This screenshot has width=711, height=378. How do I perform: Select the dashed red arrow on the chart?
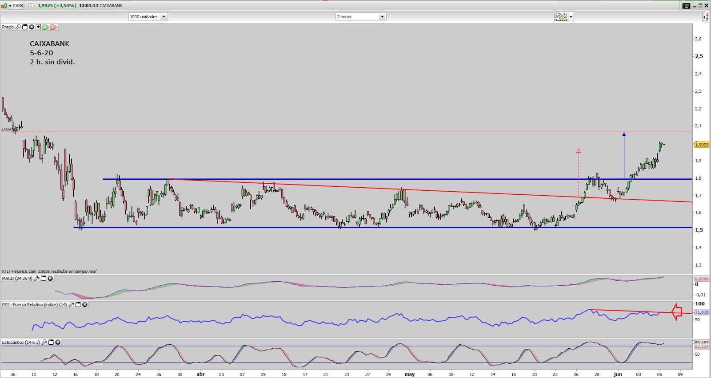click(578, 172)
